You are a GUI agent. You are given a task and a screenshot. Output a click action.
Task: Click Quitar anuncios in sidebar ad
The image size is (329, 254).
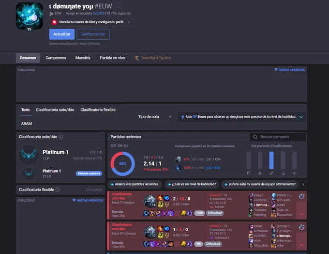click(88, 200)
